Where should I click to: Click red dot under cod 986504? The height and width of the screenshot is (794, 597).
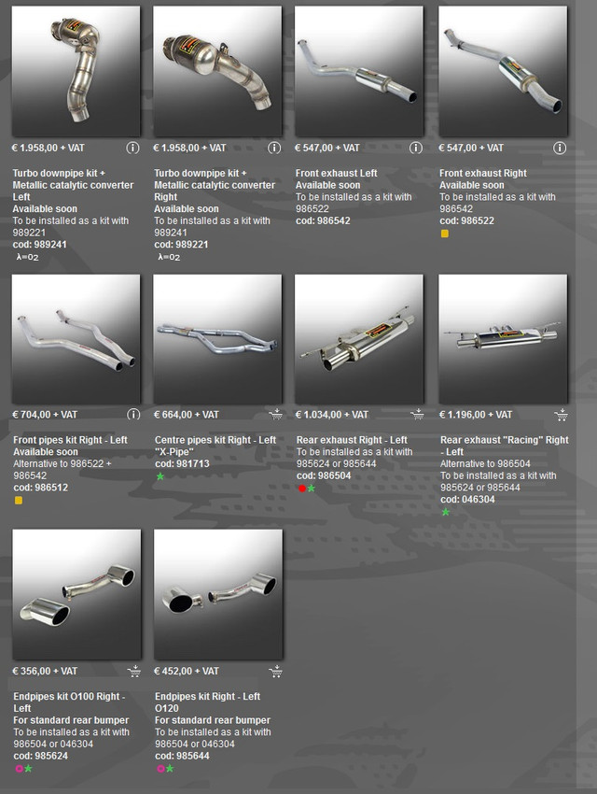click(302, 489)
